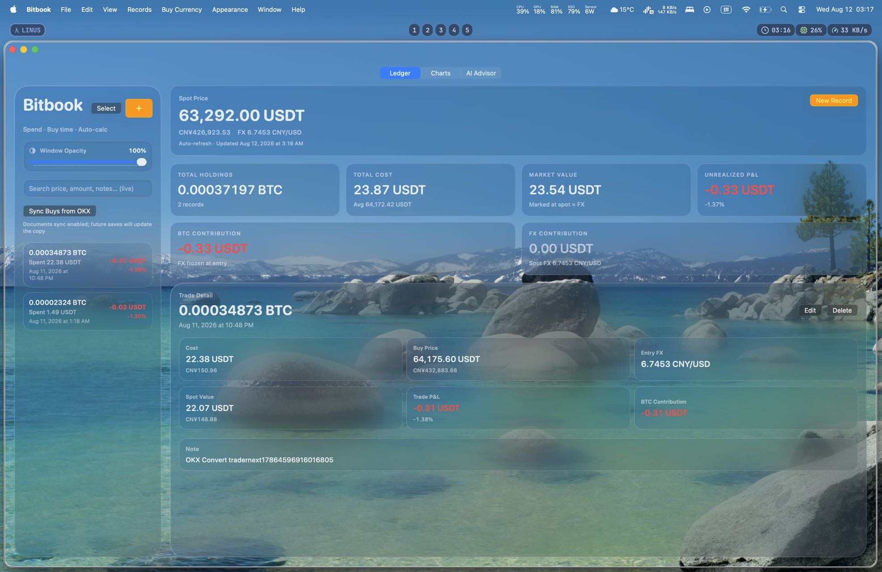
Task: Open the Bitbook app menu
Action: pyautogui.click(x=38, y=9)
